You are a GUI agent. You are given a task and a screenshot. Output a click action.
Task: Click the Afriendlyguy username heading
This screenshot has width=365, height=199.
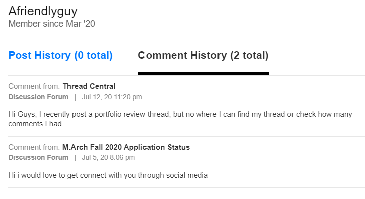(43, 12)
